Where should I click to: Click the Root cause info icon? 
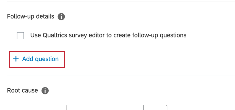click(x=45, y=91)
